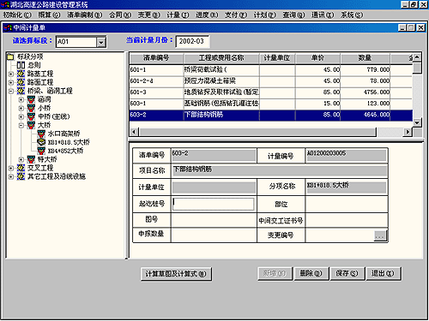429x321 pixels.
Task: Click the table's horizontal scrollbar right arrow
Action: click(x=408, y=132)
